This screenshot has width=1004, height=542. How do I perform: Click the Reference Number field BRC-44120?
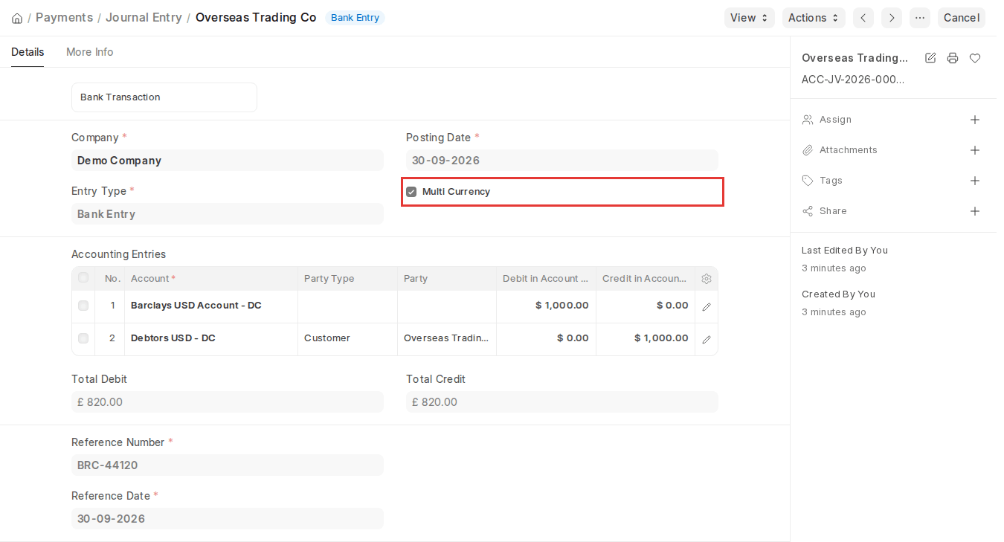point(228,465)
